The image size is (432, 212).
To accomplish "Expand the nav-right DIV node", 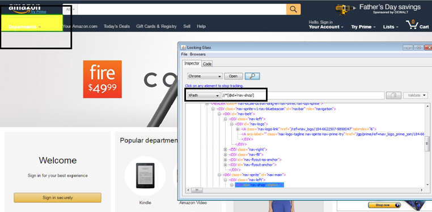I will click(226, 149).
